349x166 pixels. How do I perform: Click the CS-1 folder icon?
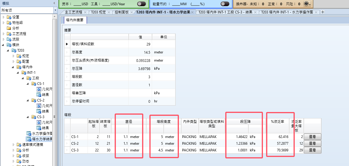point(34,84)
